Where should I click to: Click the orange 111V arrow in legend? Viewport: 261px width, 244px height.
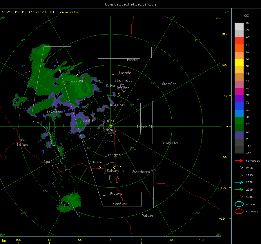(x=239, y=175)
